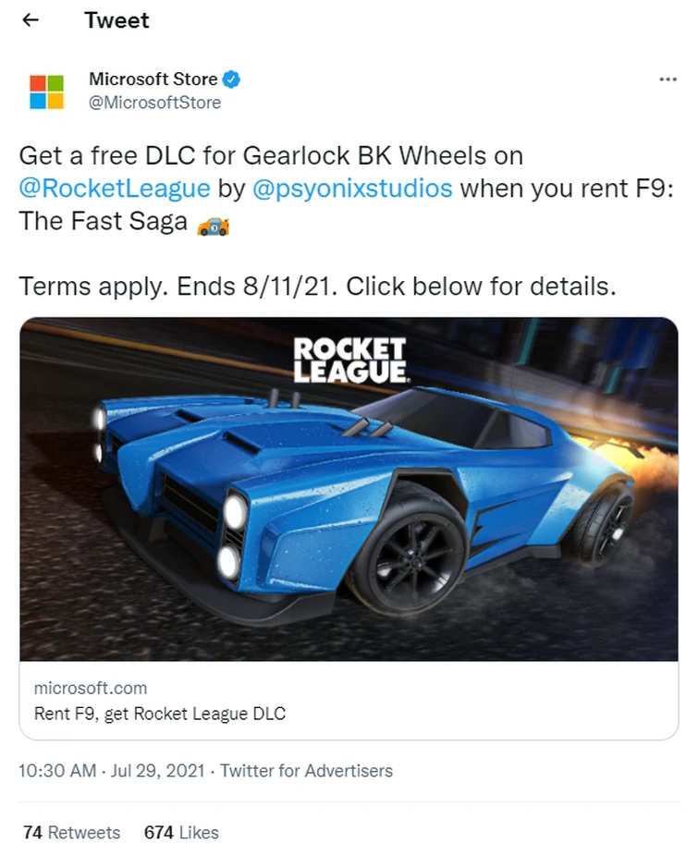Click the microsoft.com domain label on the card
The width and height of the screenshot is (698, 855).
[91, 688]
